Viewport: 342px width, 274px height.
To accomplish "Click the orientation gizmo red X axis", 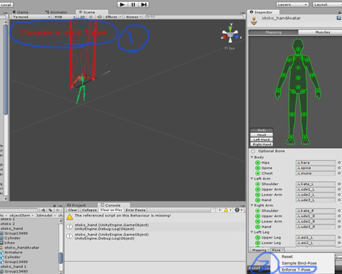I will [224, 37].
